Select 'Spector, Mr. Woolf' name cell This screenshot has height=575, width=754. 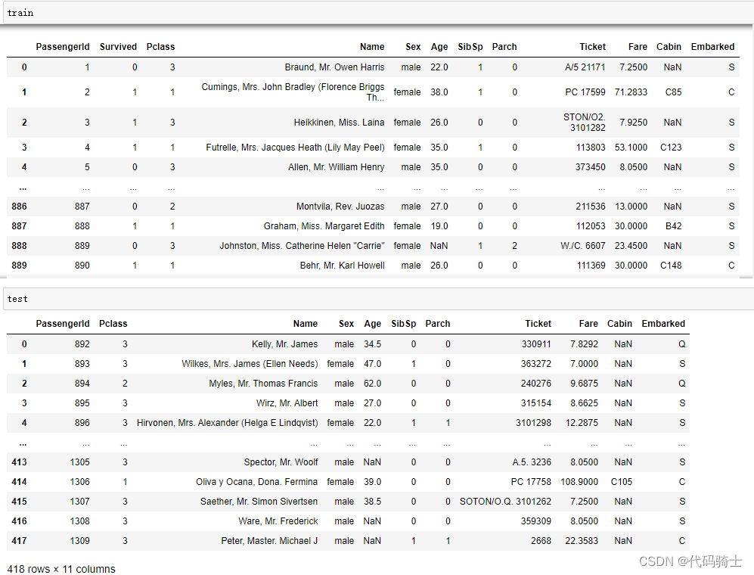pos(281,462)
